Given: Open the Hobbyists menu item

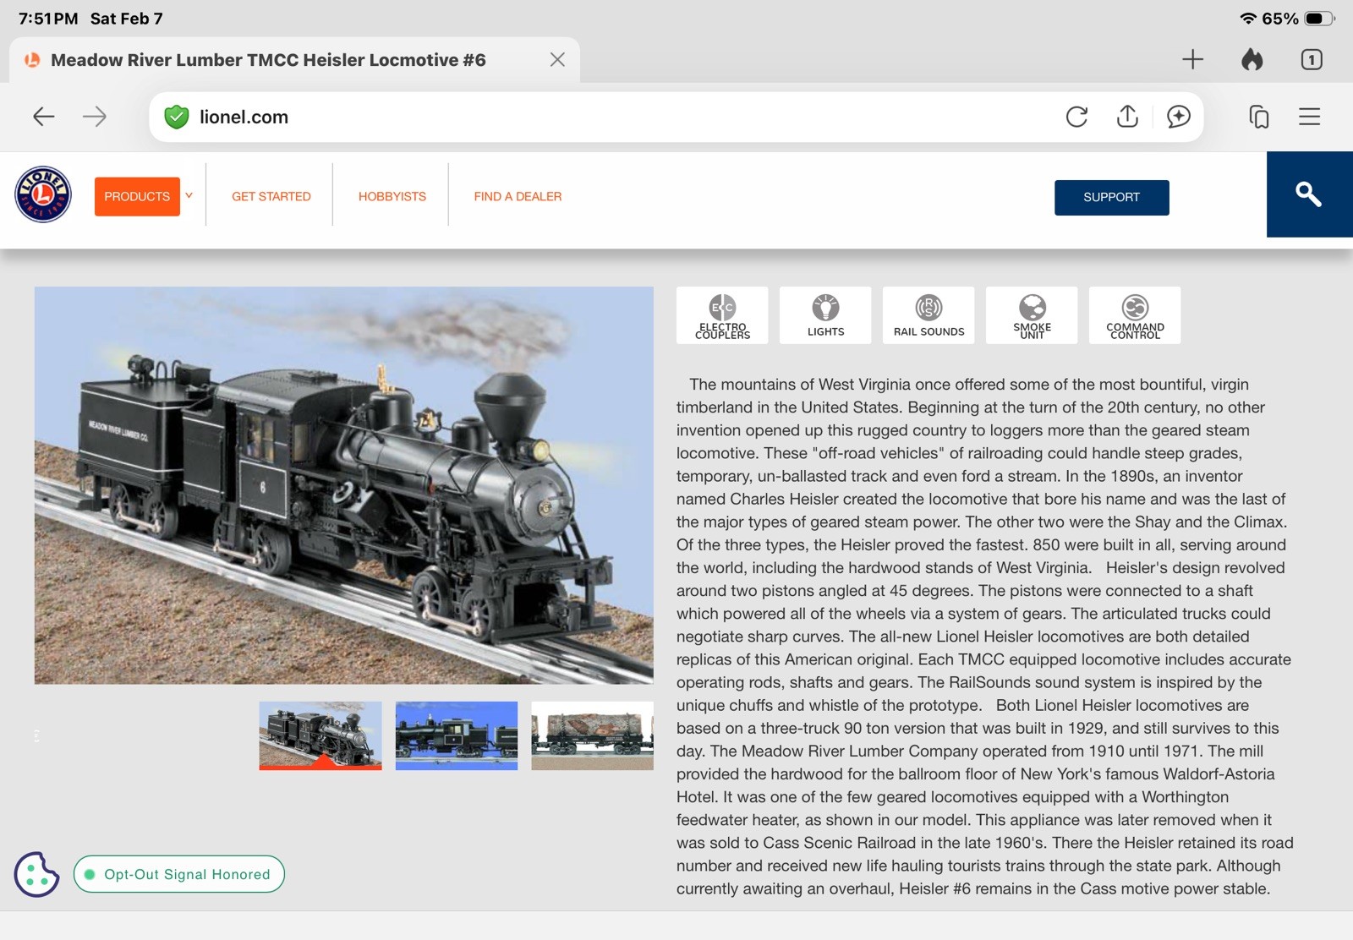Looking at the screenshot, I should click(392, 196).
